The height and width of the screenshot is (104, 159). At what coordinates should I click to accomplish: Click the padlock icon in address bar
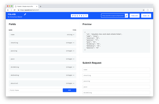[19, 10]
